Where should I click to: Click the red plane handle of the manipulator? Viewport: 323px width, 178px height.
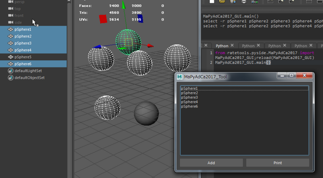click(103, 19)
